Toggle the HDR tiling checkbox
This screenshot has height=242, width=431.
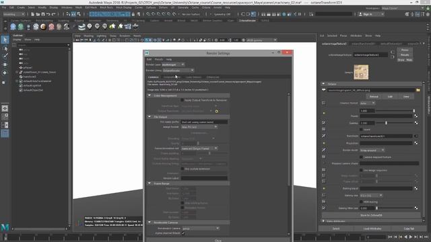coord(361,202)
